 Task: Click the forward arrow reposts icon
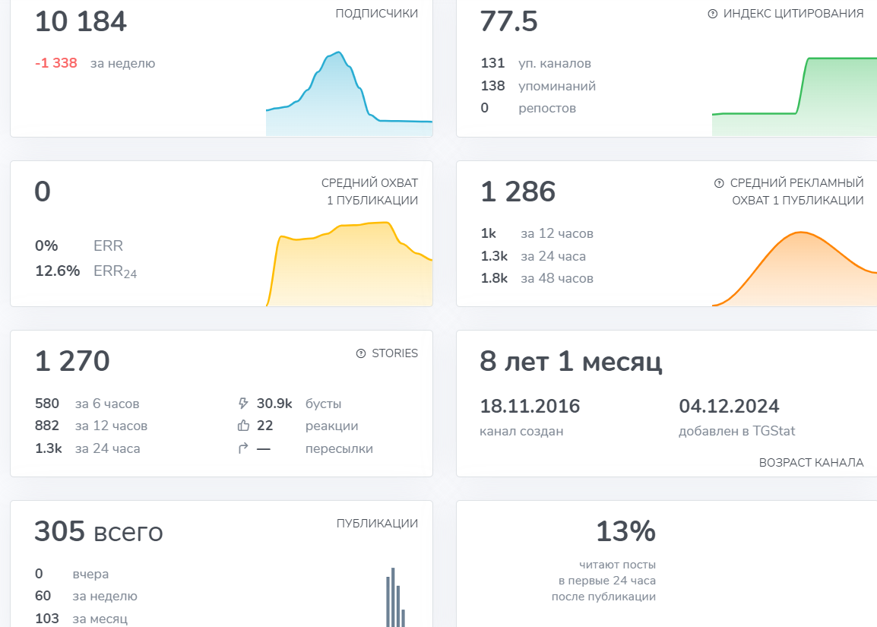pyautogui.click(x=242, y=448)
